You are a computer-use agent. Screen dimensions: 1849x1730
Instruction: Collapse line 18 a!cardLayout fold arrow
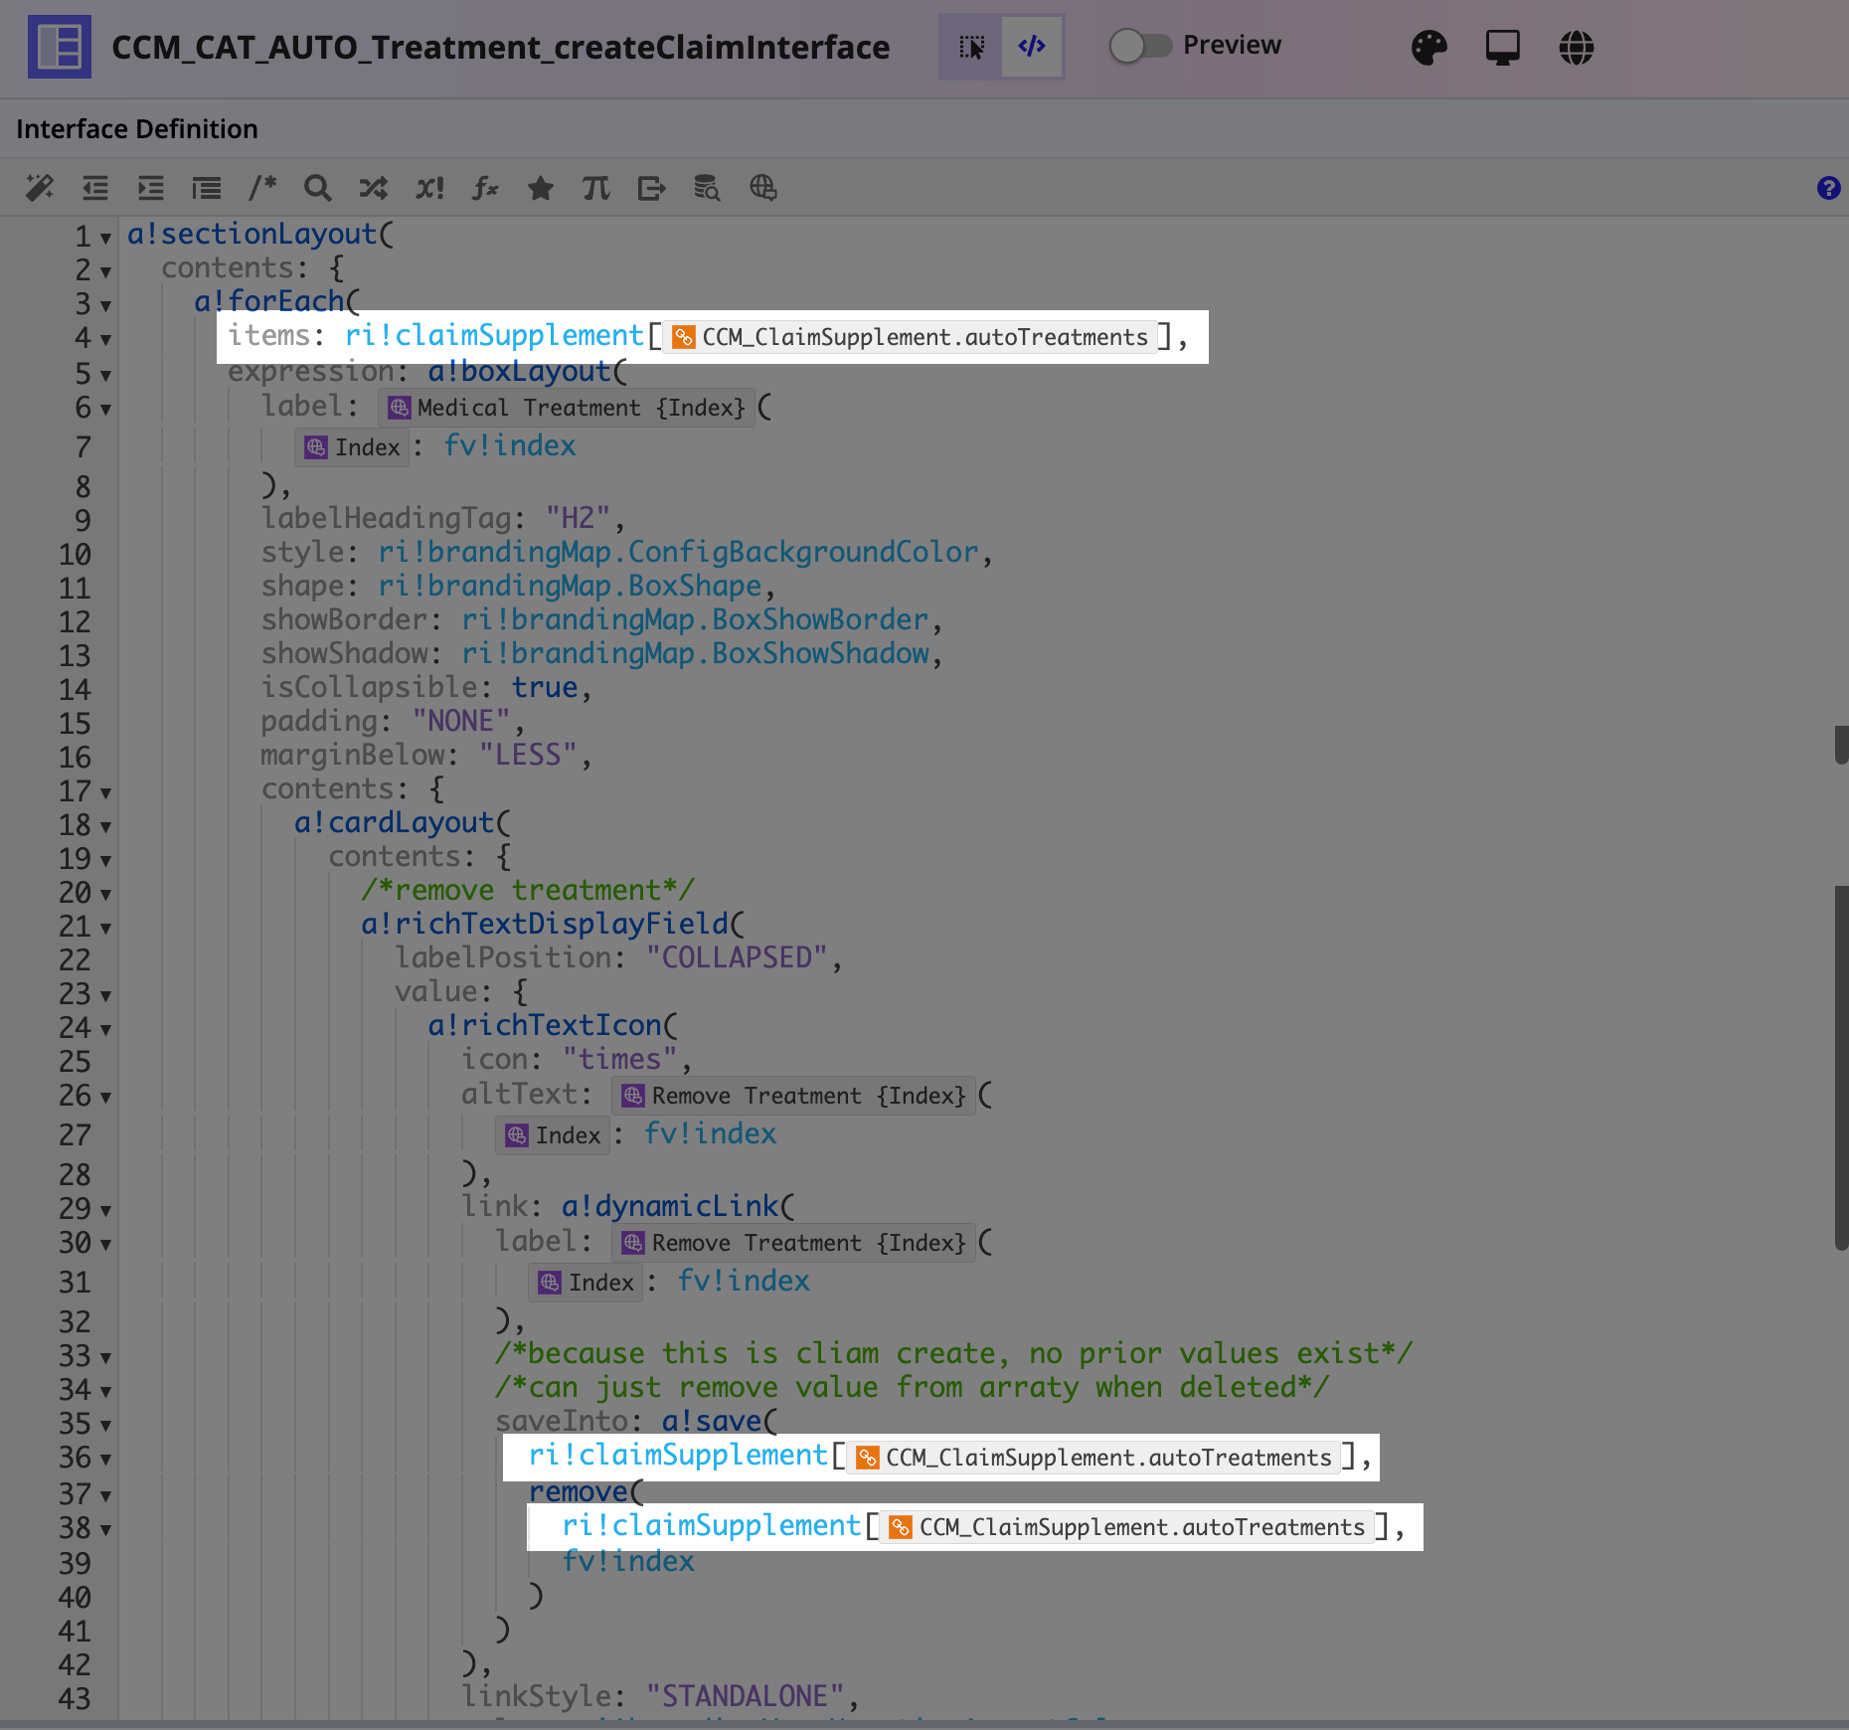coord(105,827)
